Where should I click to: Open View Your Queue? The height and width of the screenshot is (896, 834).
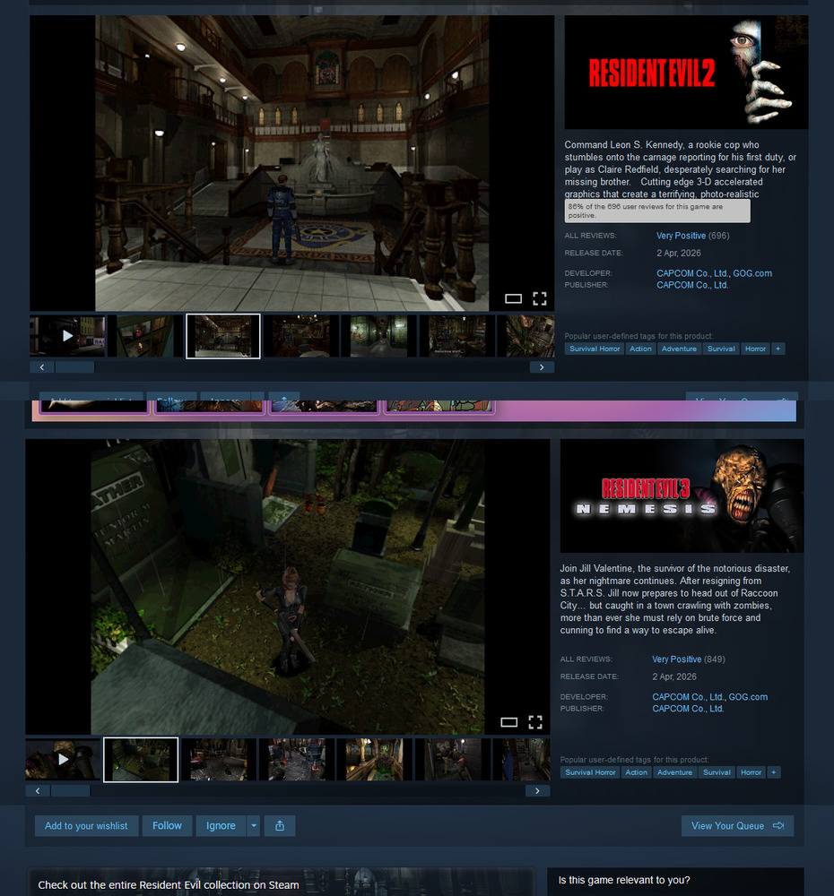point(737,826)
